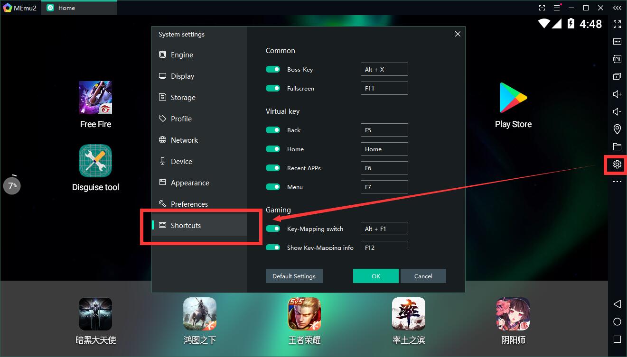Launch the Play Store app

pos(513,98)
